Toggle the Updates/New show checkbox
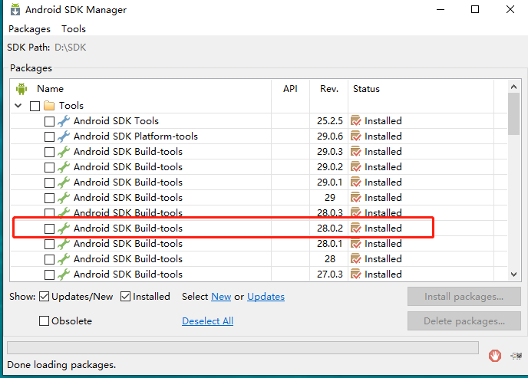Image resolution: width=528 pixels, height=378 pixels. pyautogui.click(x=44, y=297)
